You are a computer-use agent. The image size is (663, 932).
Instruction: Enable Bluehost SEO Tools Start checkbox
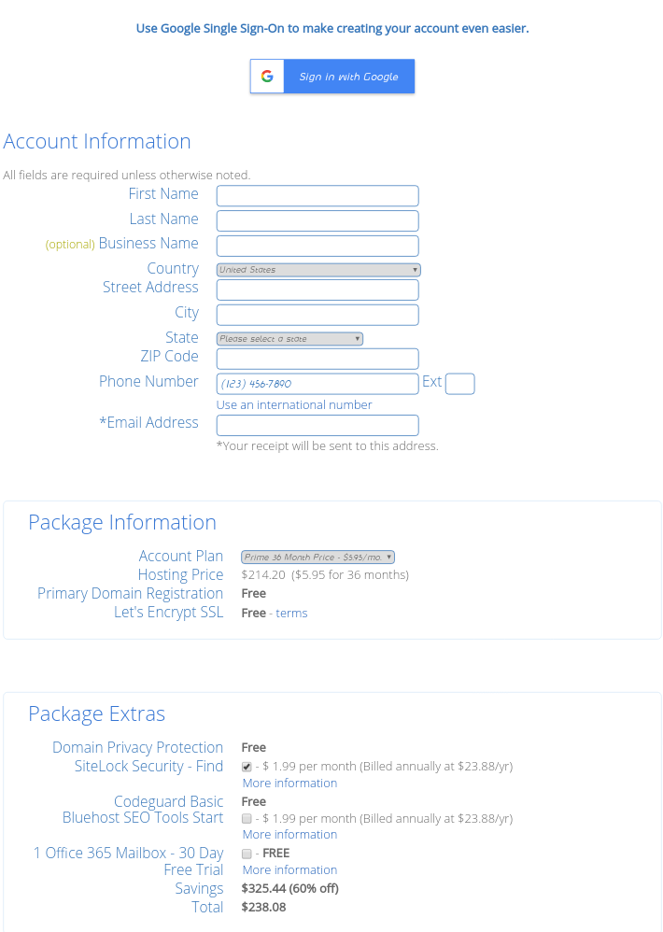pyautogui.click(x=247, y=818)
